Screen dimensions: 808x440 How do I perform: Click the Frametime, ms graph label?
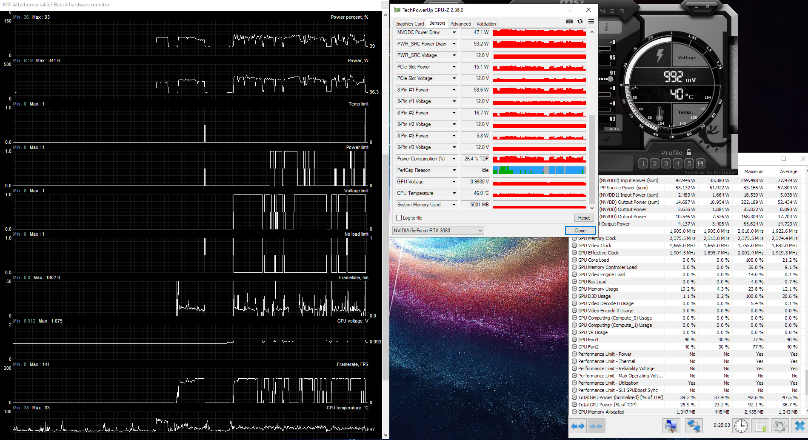354,277
